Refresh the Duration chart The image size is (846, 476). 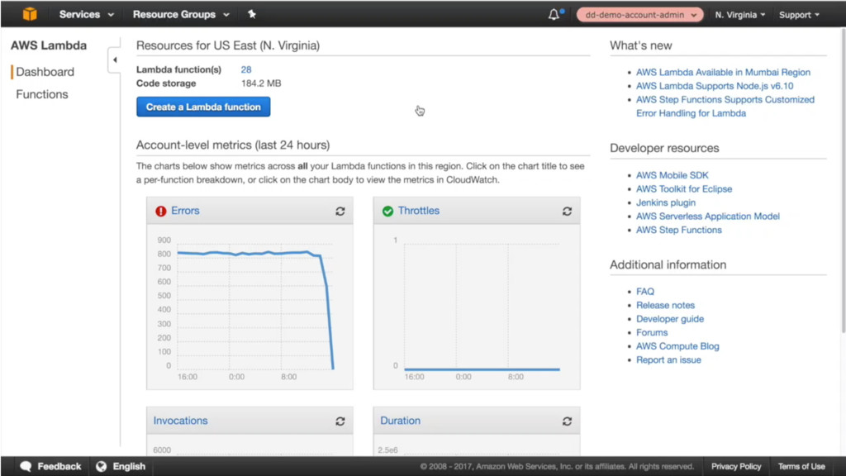tap(567, 421)
